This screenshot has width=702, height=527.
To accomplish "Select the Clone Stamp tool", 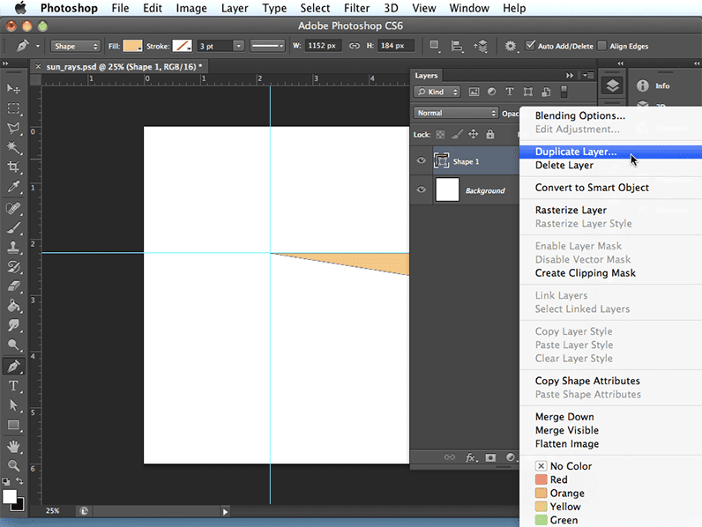I will tap(13, 248).
